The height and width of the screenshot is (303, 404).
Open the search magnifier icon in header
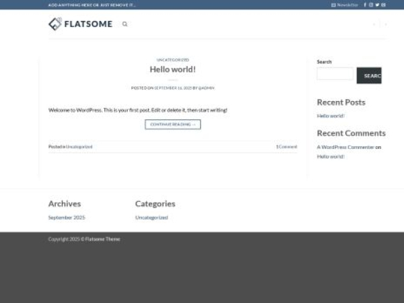125,24
